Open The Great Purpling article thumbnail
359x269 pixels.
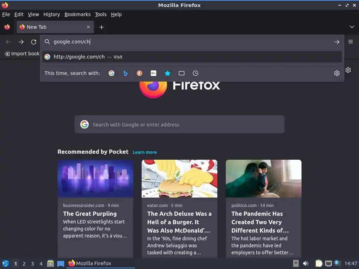coord(95,179)
